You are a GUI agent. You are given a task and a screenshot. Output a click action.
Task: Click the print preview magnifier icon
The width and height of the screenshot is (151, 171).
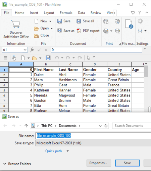(117, 21)
